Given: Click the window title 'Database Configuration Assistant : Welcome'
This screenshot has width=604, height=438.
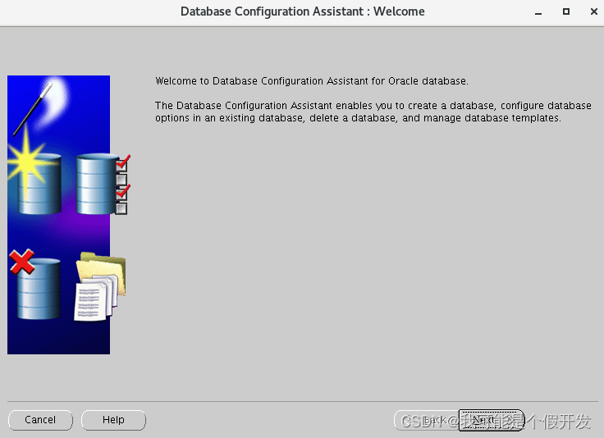Looking at the screenshot, I should tap(302, 12).
